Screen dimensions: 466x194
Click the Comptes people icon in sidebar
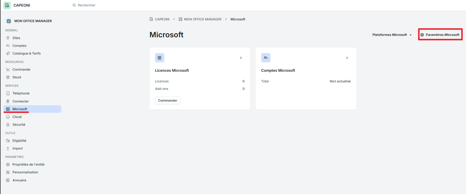(x=8, y=46)
